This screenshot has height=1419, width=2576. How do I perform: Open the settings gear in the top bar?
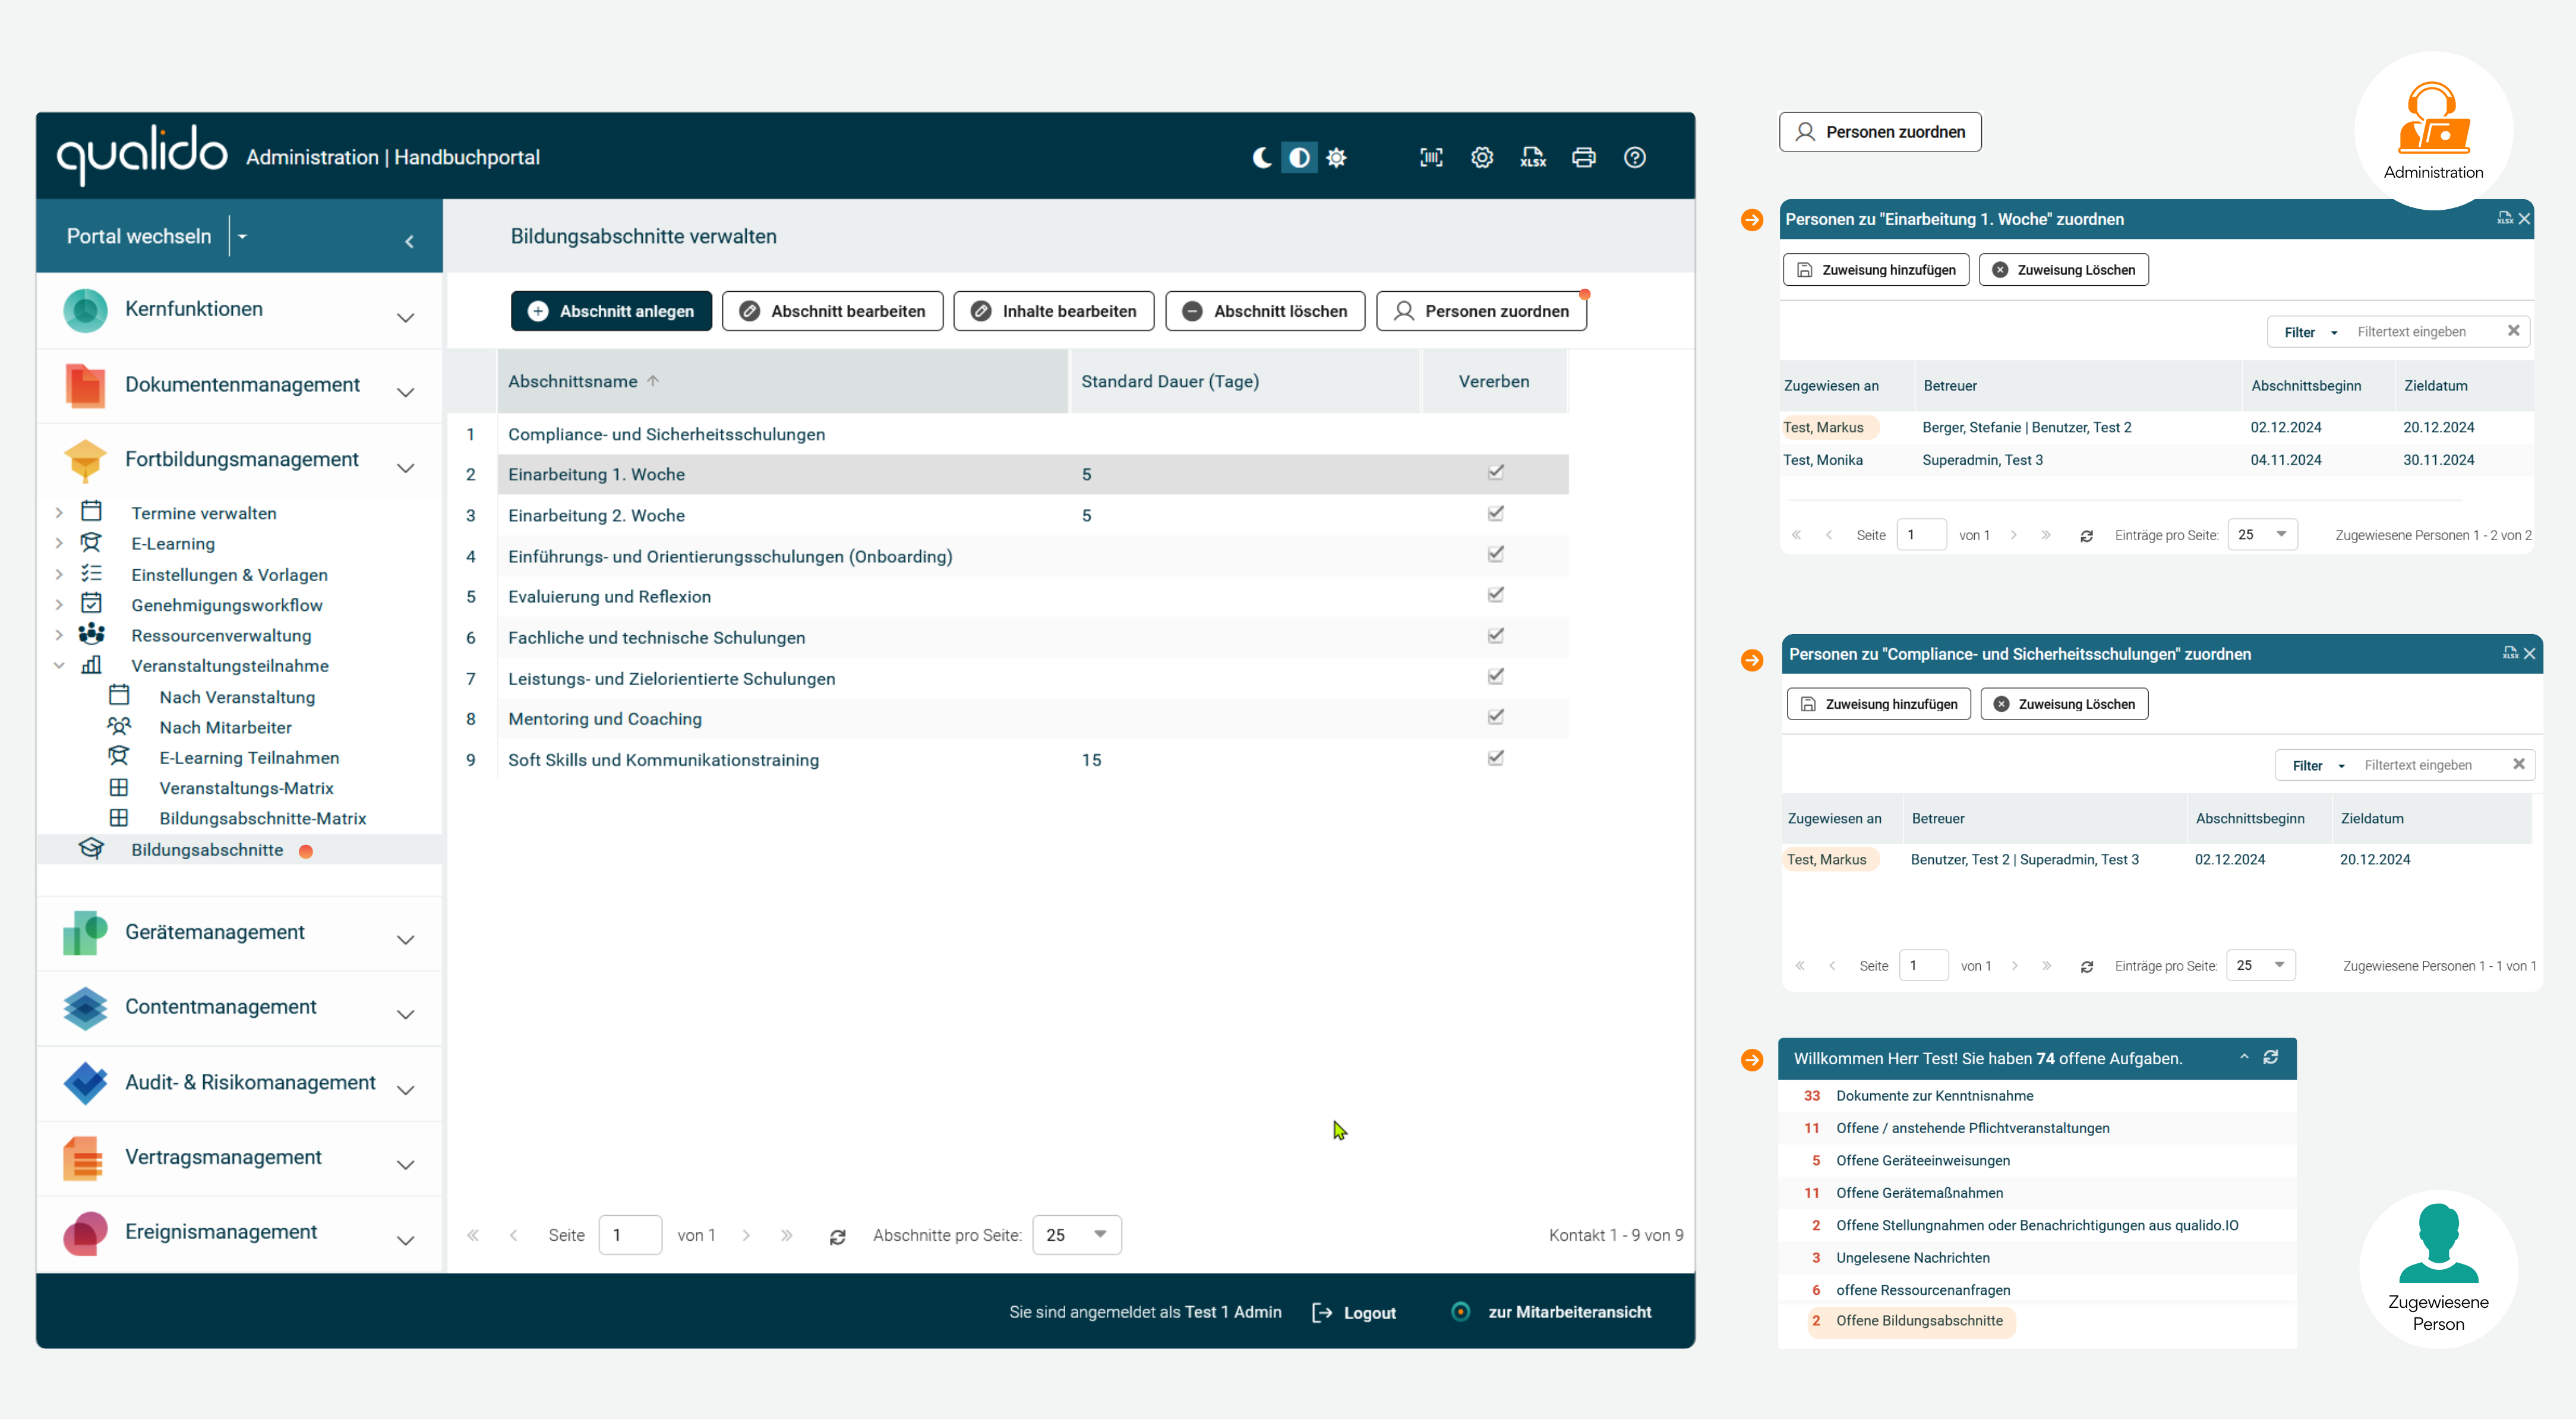[x=1482, y=157]
